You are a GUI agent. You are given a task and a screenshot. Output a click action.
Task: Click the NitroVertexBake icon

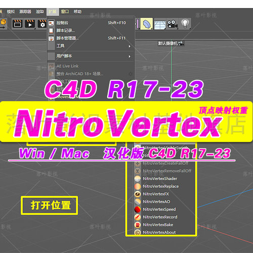pyautogui.click(x=138, y=225)
